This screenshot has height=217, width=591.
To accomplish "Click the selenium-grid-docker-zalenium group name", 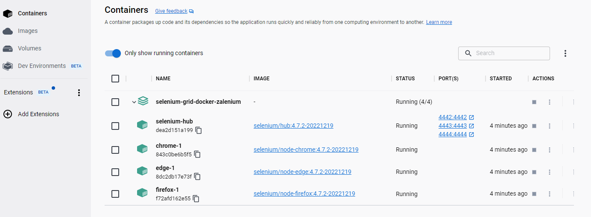I will pyautogui.click(x=198, y=102).
